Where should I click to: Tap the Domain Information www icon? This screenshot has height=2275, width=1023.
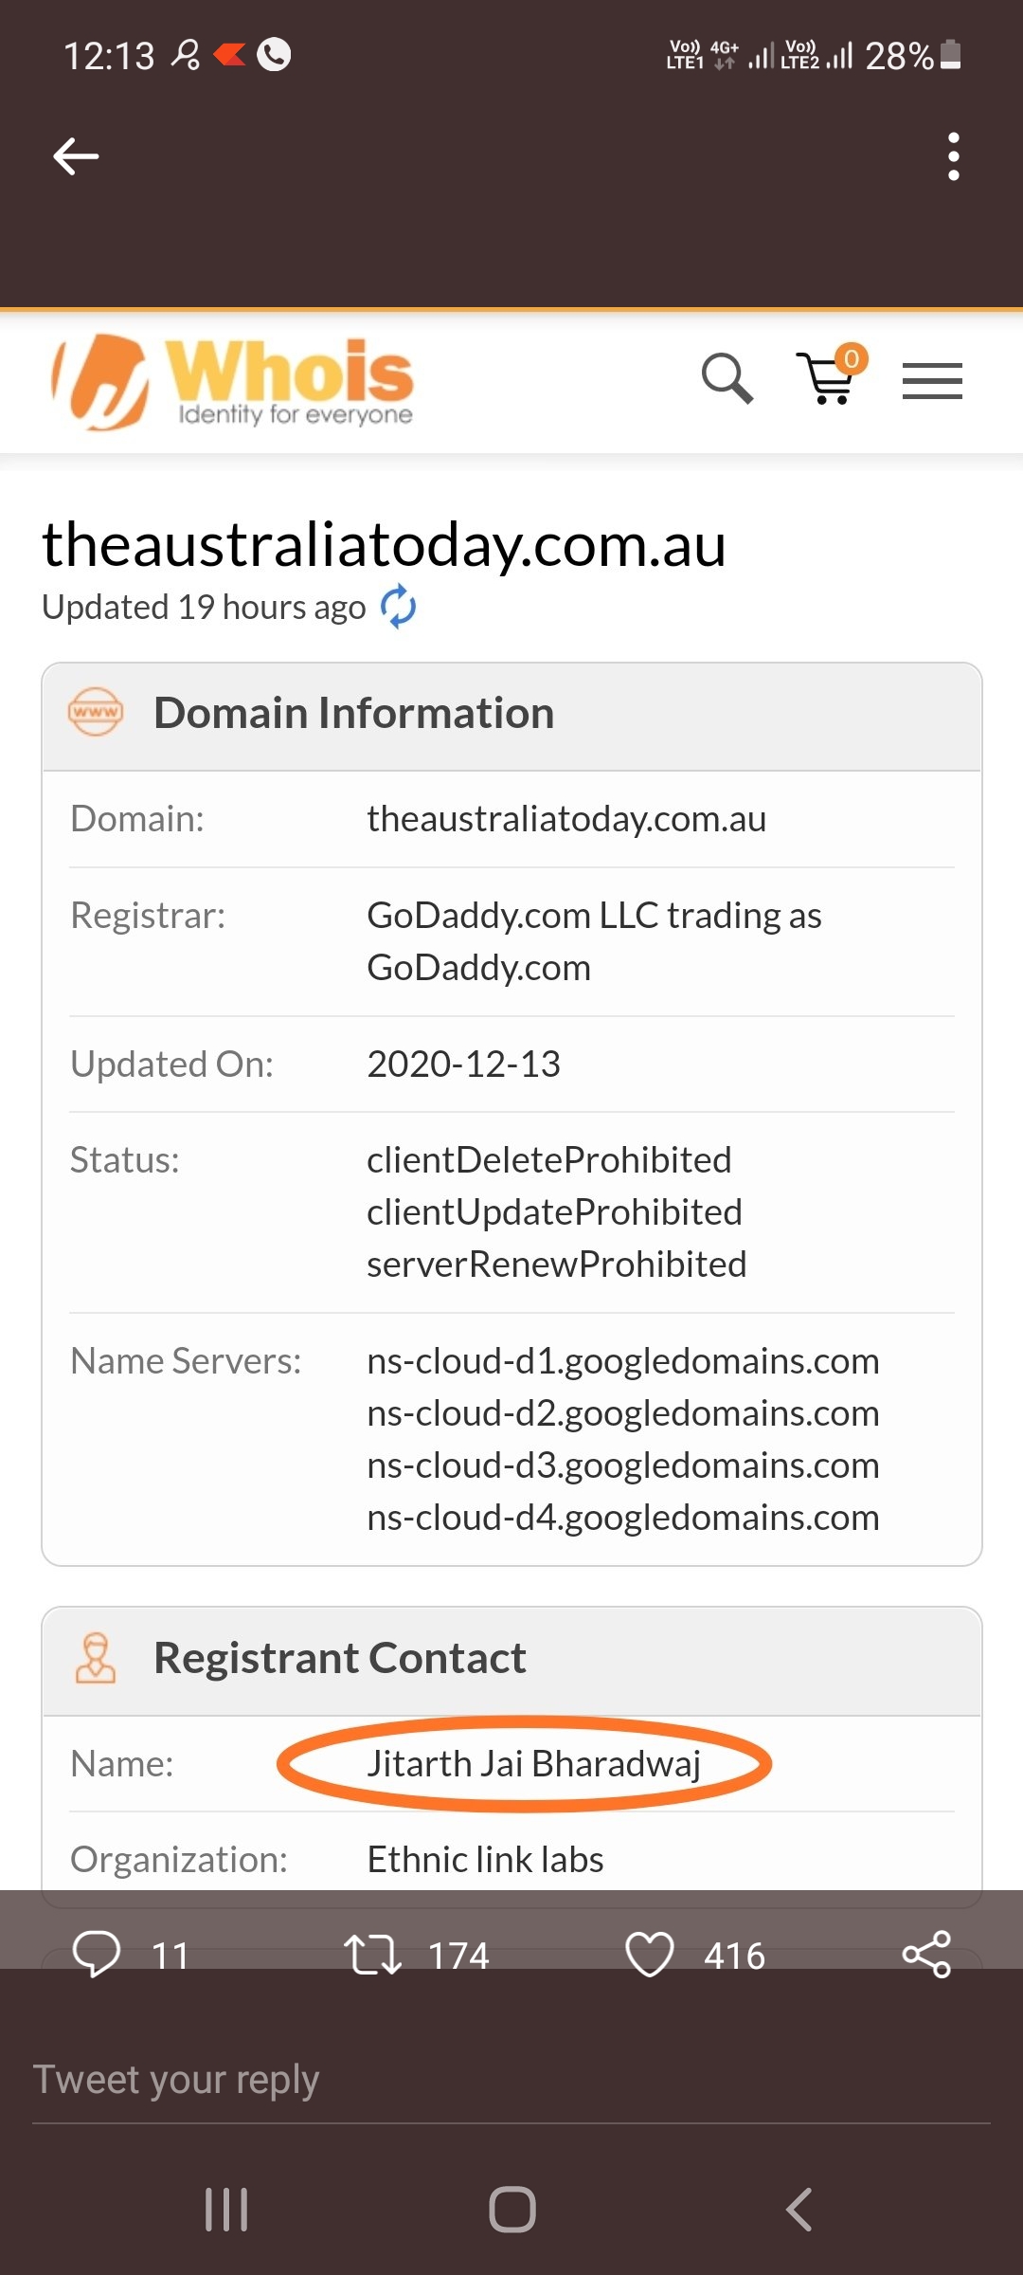(96, 713)
